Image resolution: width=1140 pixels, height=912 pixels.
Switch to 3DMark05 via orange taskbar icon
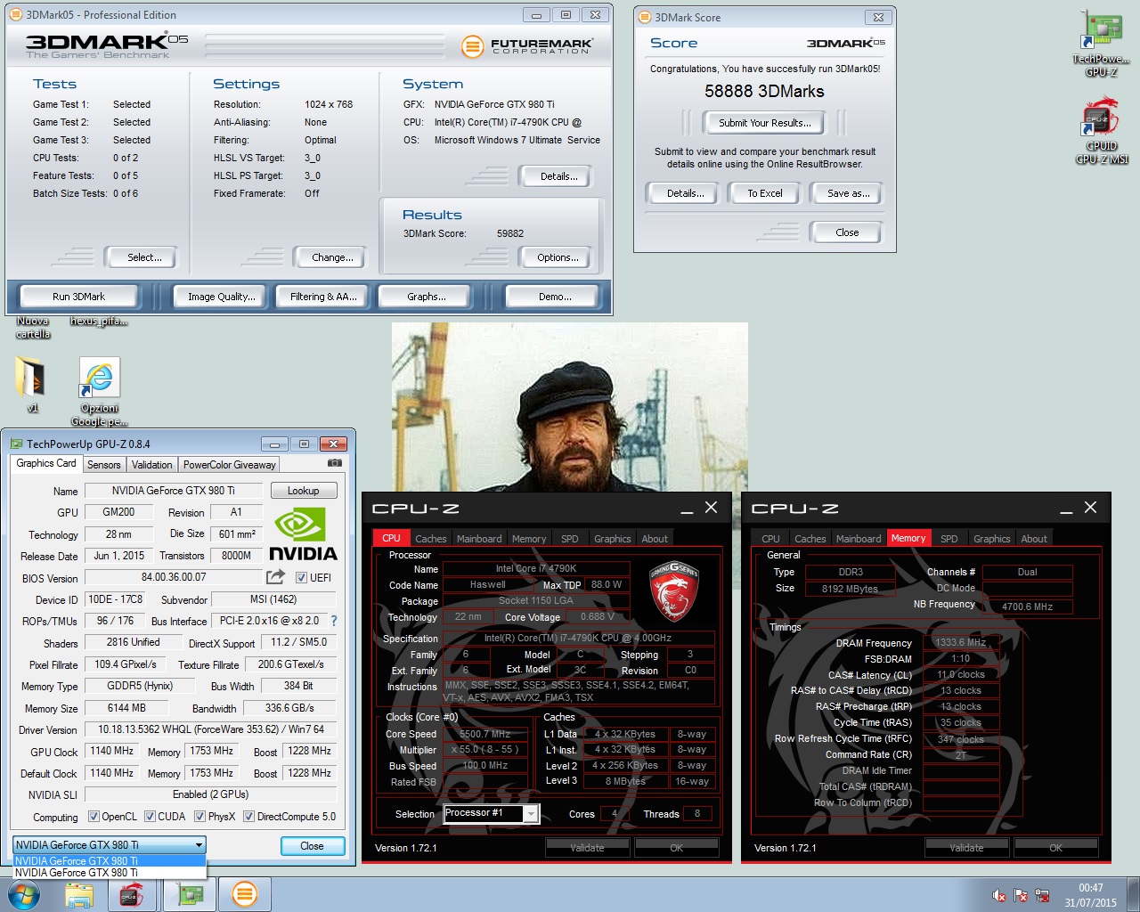click(x=245, y=894)
